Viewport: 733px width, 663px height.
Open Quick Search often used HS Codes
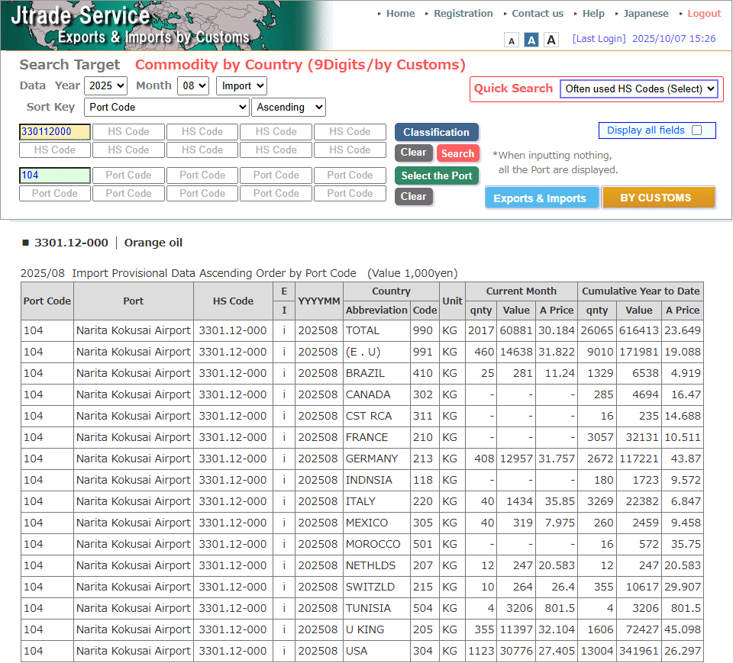click(639, 89)
